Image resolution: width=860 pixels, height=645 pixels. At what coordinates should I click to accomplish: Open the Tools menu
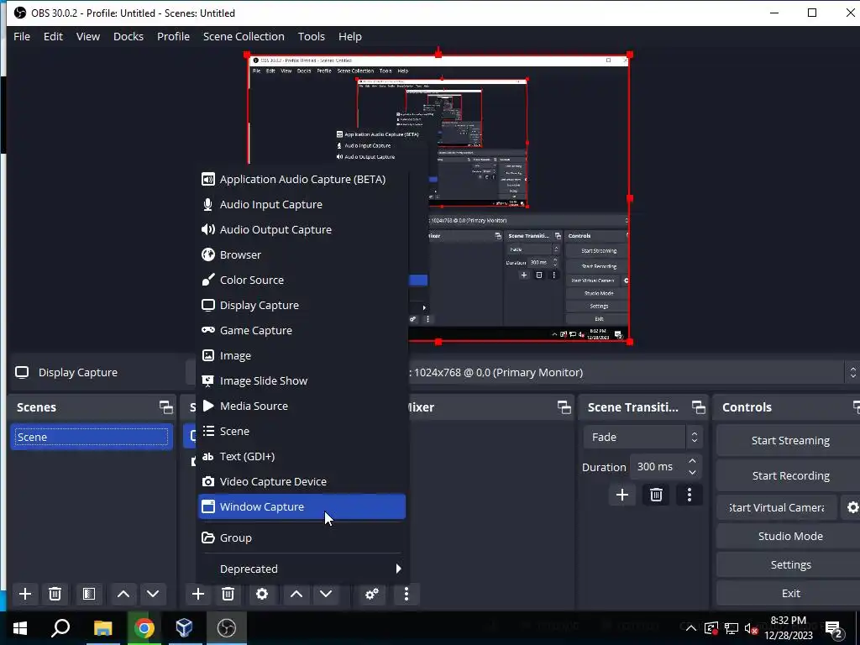pyautogui.click(x=311, y=37)
